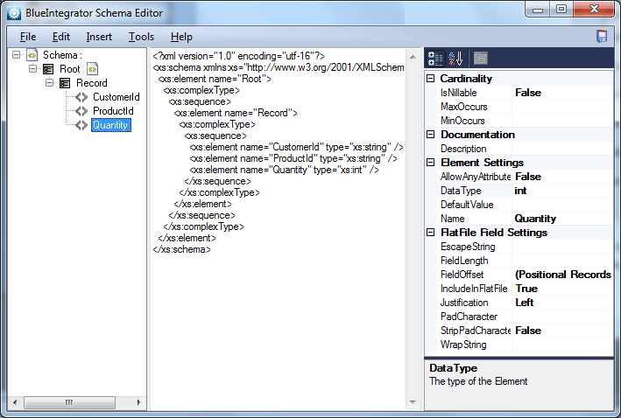This screenshot has height=418, width=621.
Task: Collapse the FlatFile Field Settings category
Action: (x=431, y=233)
